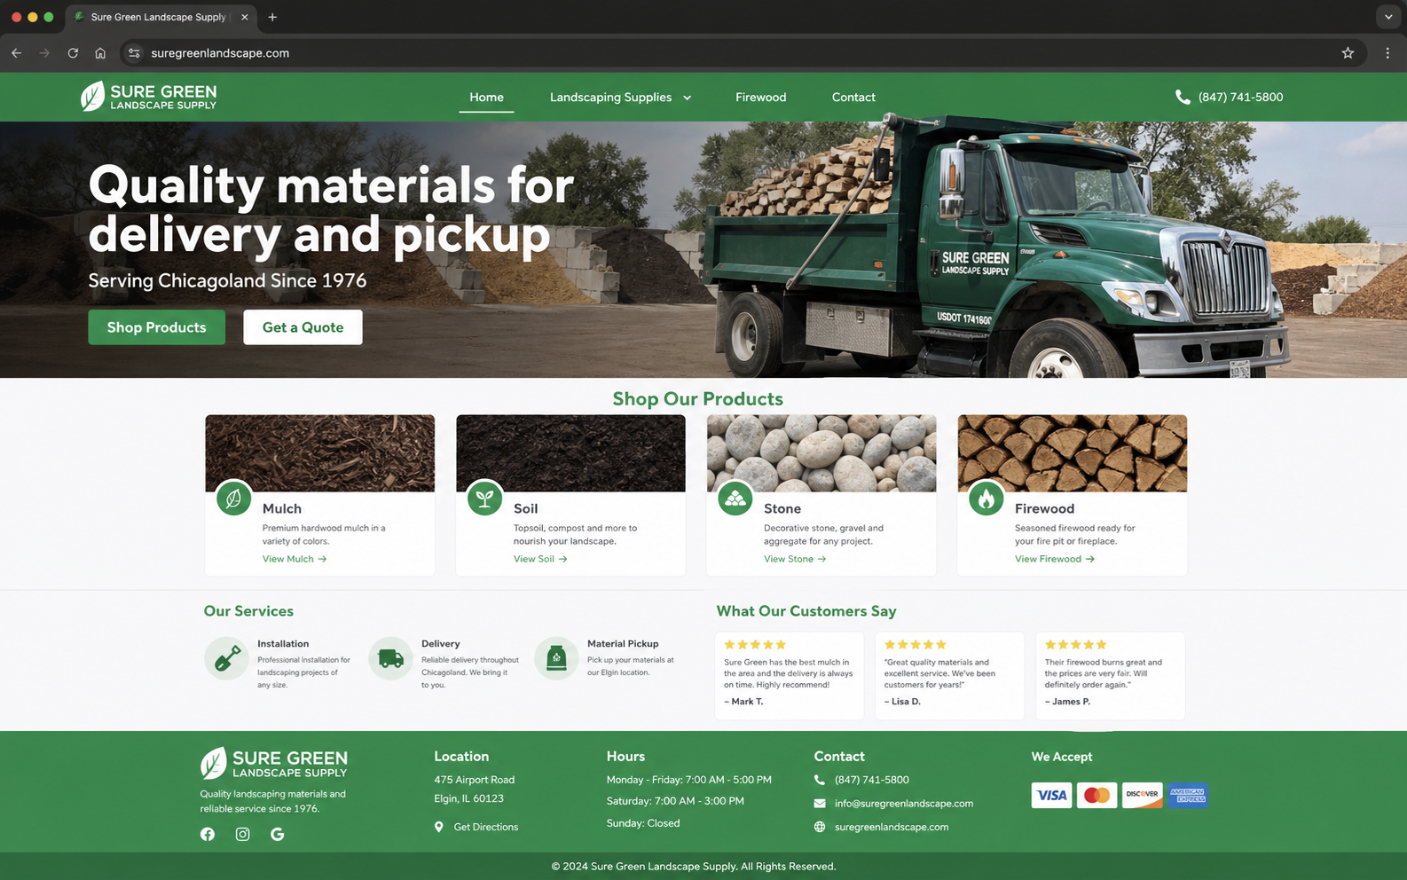Open the browser tab search chevron
Viewport: 1407px width, 880px height.
pos(1388,17)
